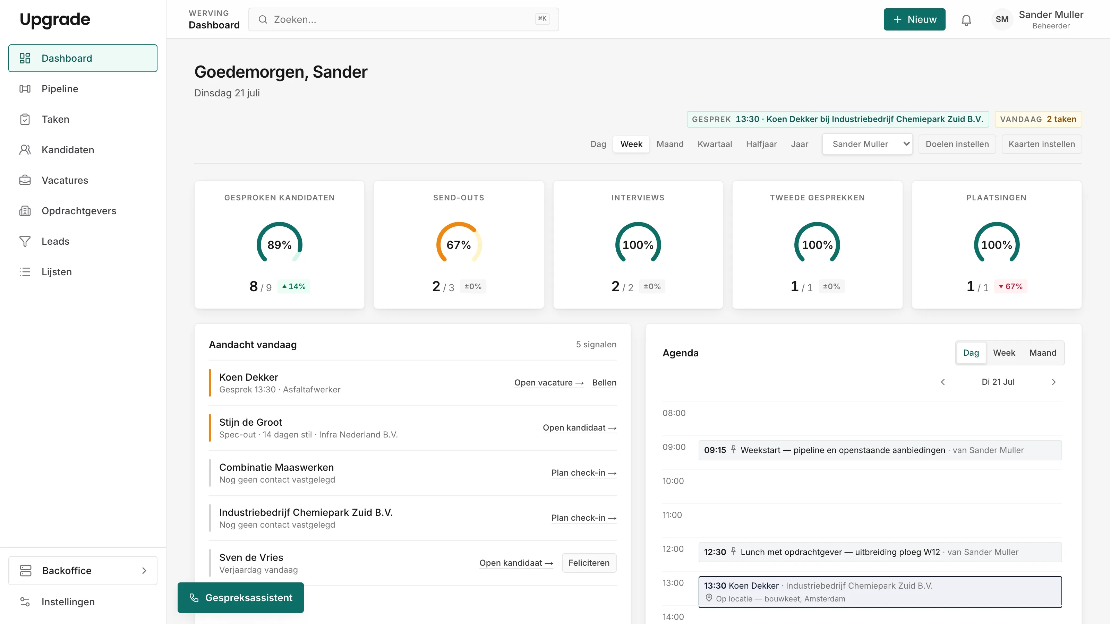Click the Backoffice server icon

point(26,570)
